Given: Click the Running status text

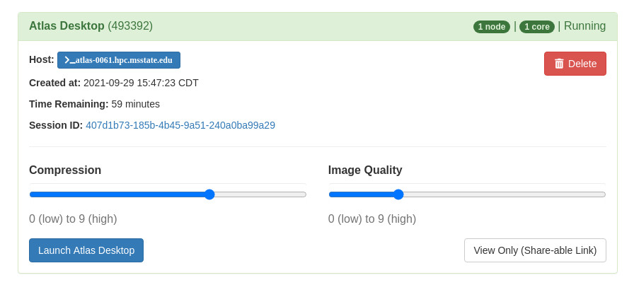Looking at the screenshot, I should [x=584, y=26].
